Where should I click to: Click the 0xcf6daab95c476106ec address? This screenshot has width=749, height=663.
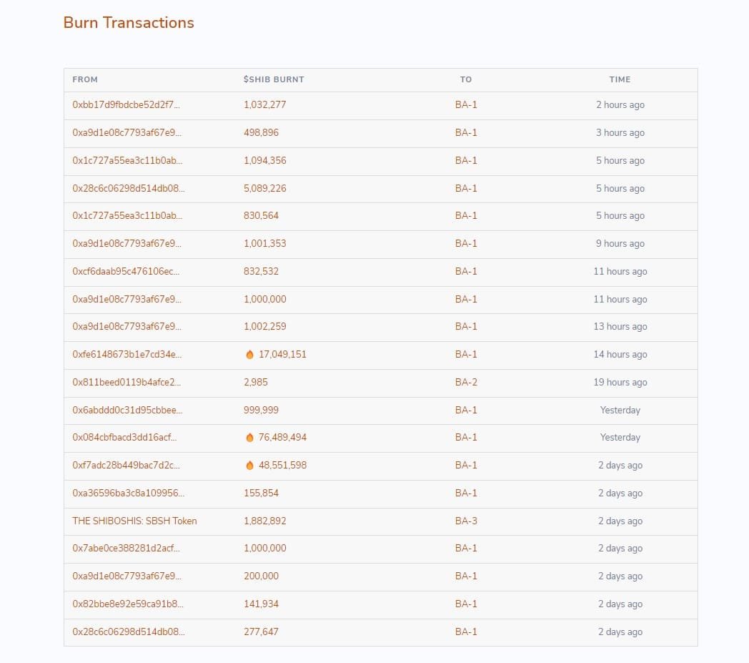click(126, 272)
